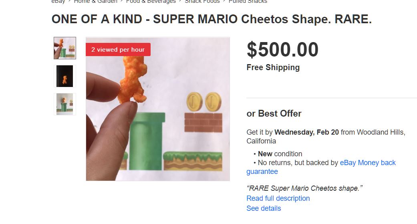Image resolution: width=417 pixels, height=224 pixels.
Task: Open the See details link
Action: [264, 208]
